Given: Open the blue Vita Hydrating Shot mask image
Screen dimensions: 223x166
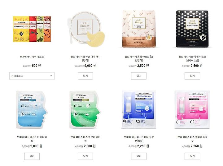Looking at the screenshot, I should point(139,109).
